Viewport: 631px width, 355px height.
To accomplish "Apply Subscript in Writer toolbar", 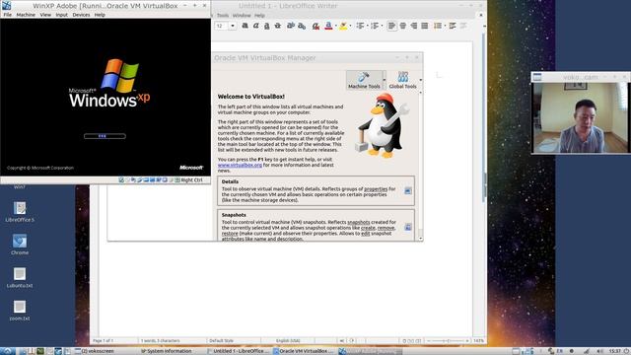I will click(302, 26).
